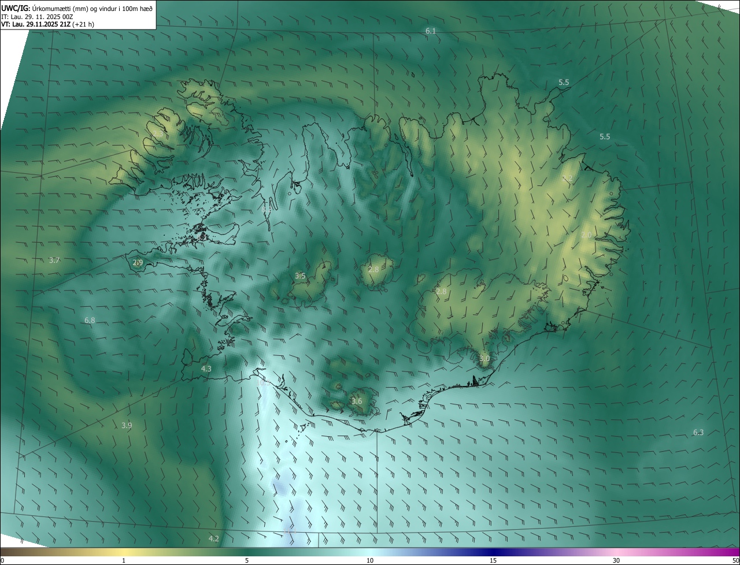
Task: Click the 3.9 value label southwest of Iceland
Action: click(127, 426)
